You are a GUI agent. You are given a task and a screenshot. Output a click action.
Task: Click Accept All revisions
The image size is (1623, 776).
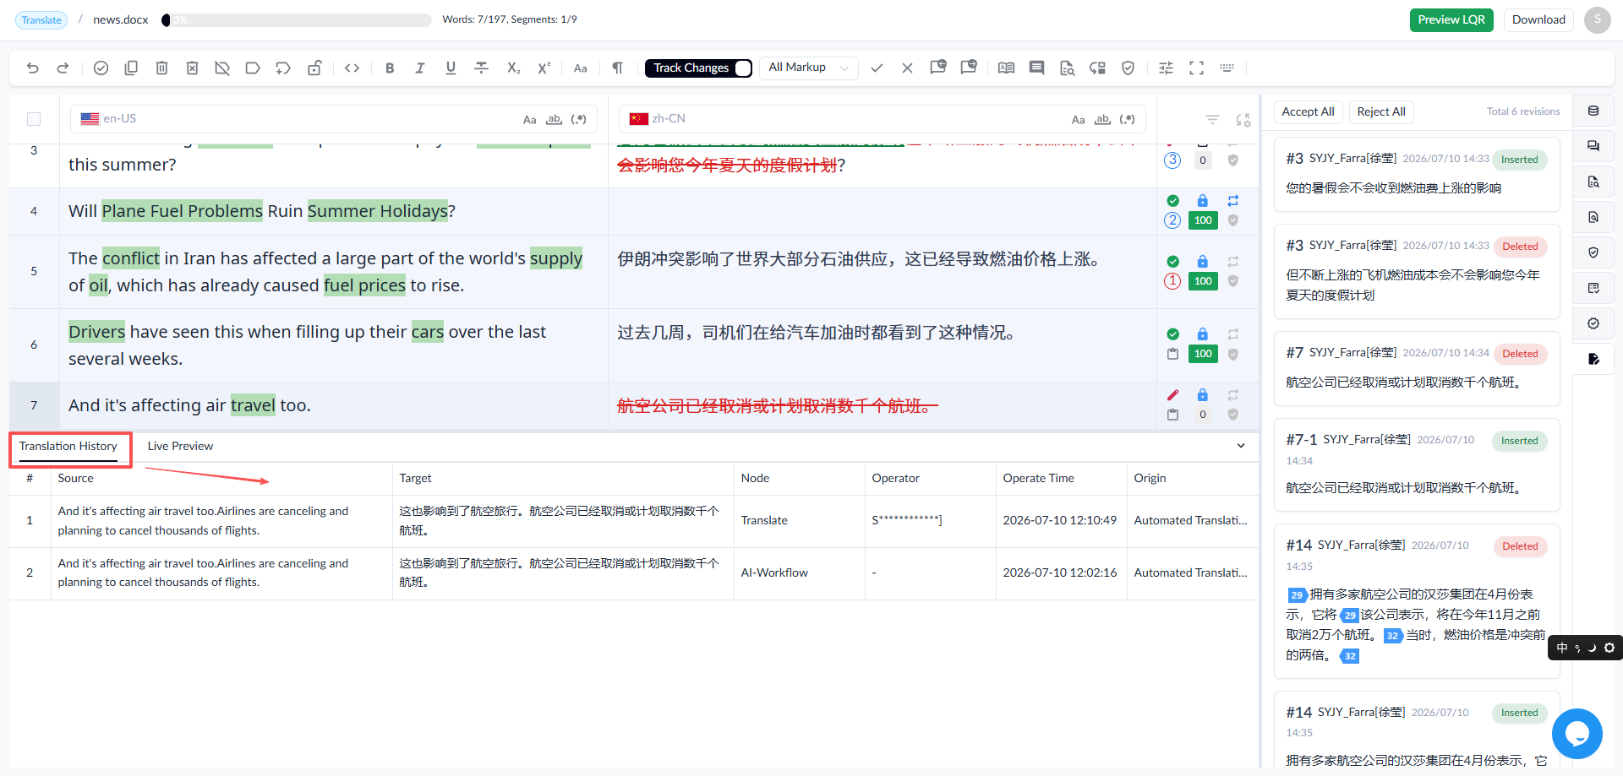coord(1308,111)
